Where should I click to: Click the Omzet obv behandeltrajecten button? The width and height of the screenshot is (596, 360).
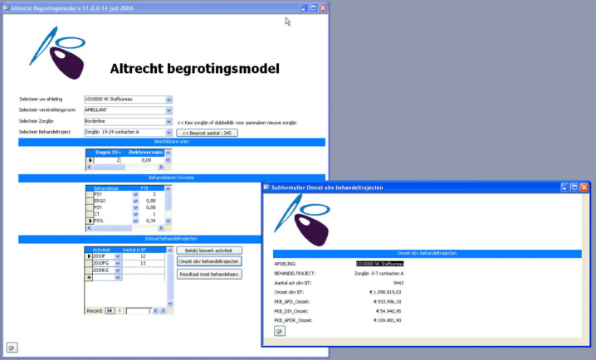coord(209,261)
